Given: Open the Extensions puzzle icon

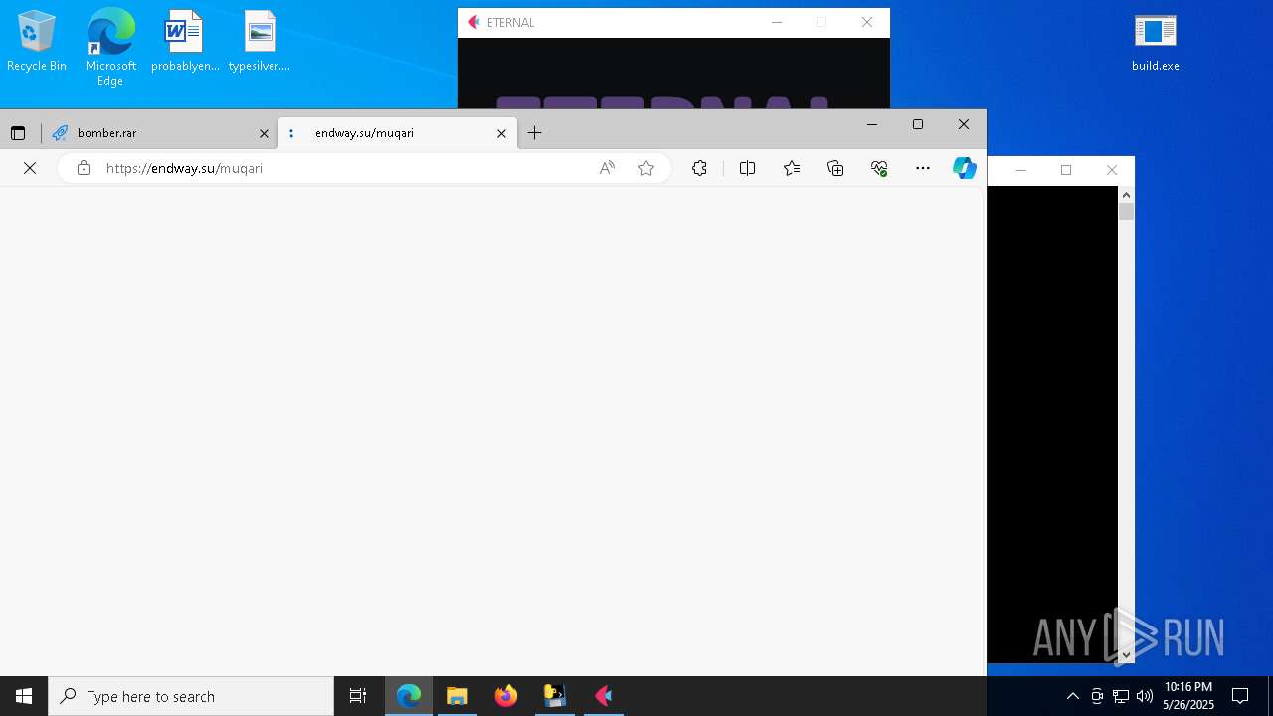Looking at the screenshot, I should point(699,168).
